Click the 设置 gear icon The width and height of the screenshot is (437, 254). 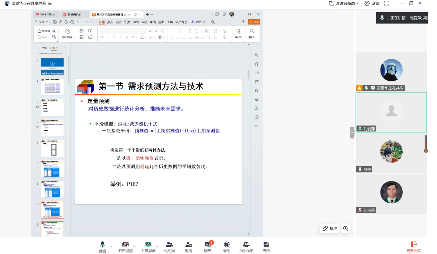click(367, 4)
